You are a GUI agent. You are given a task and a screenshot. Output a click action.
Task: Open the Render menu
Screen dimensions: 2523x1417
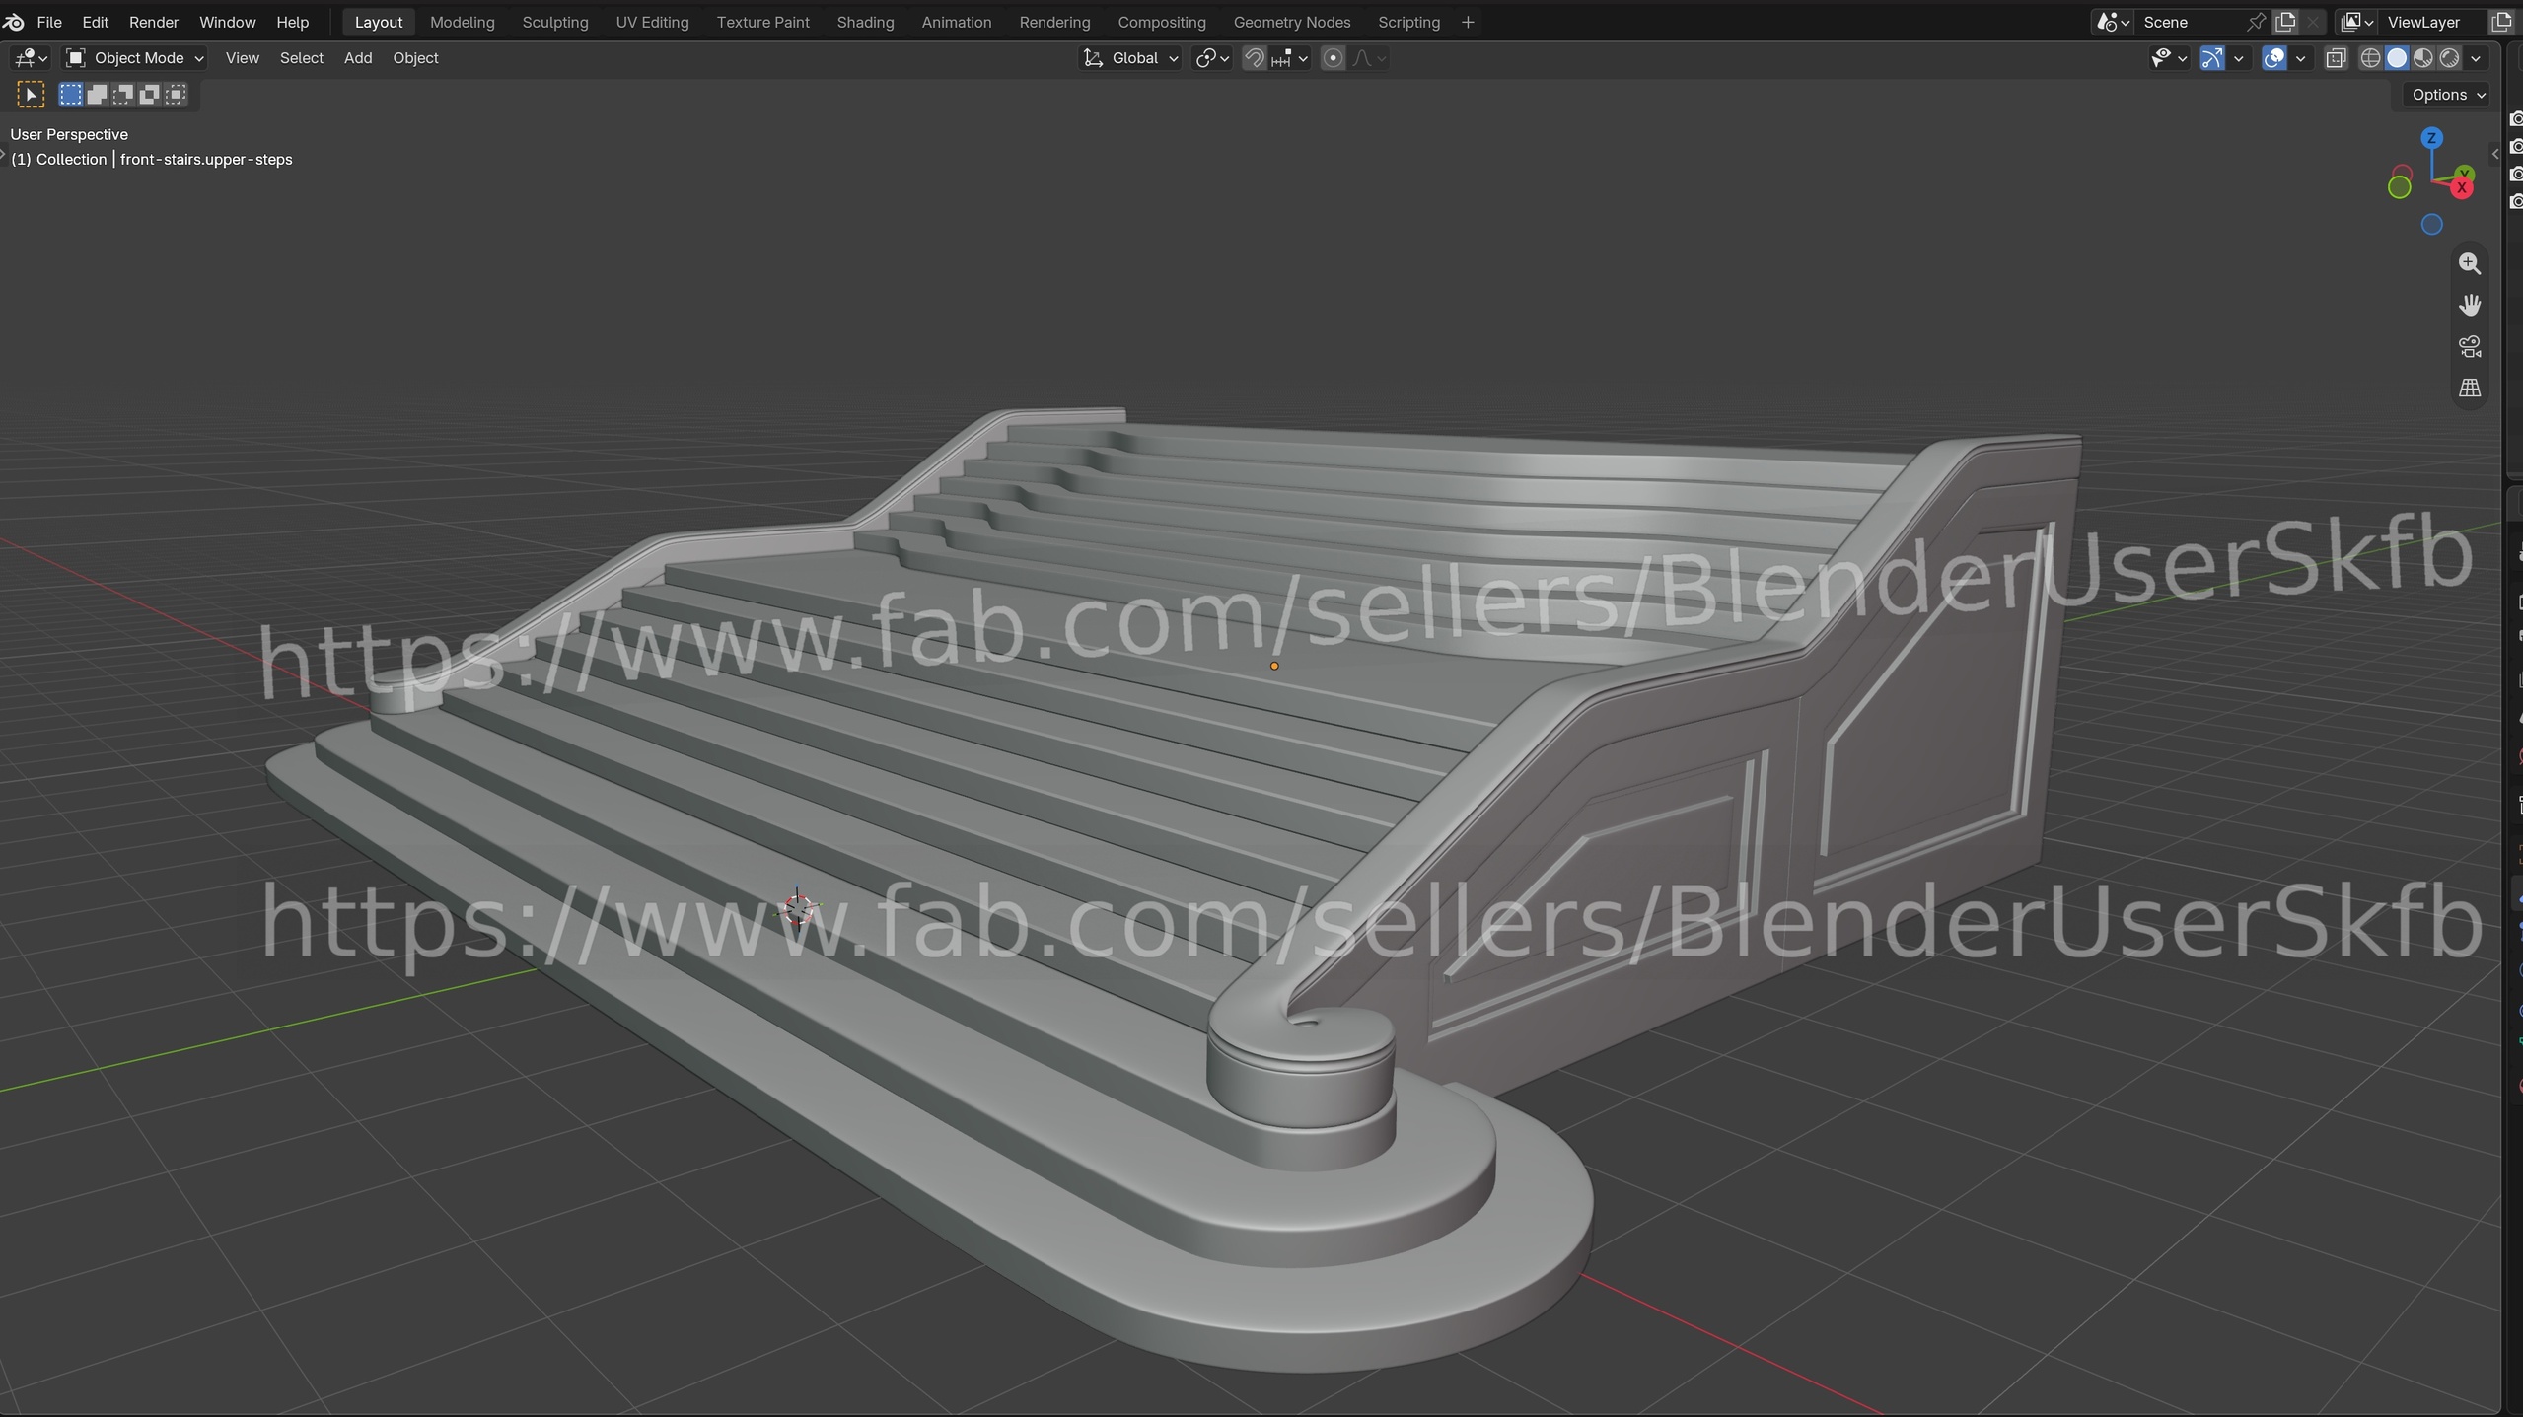[x=154, y=22]
